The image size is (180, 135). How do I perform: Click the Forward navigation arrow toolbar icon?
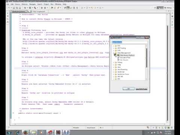tap(100, 8)
